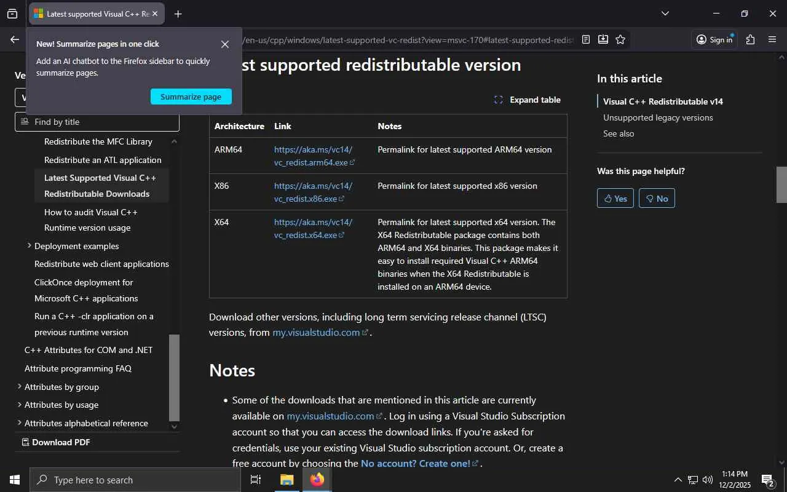Jump to See also section

(x=619, y=133)
